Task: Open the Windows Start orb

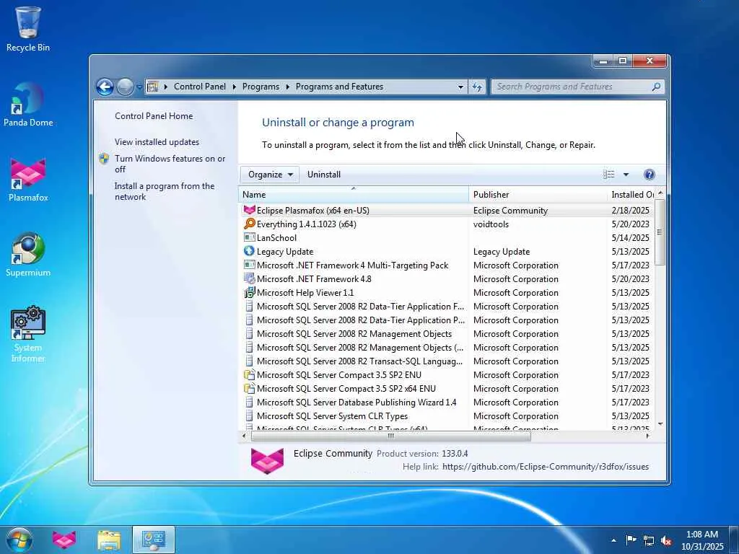Action: [19, 540]
